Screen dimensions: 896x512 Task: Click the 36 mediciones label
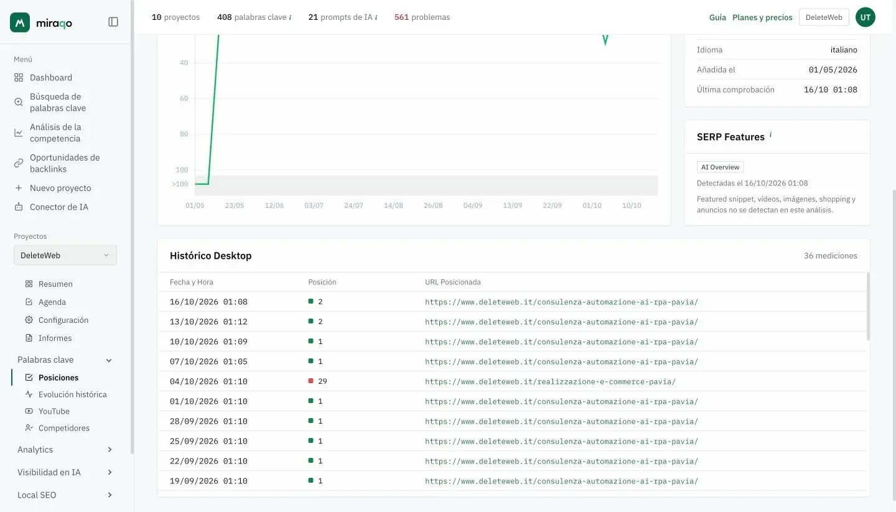(x=830, y=256)
